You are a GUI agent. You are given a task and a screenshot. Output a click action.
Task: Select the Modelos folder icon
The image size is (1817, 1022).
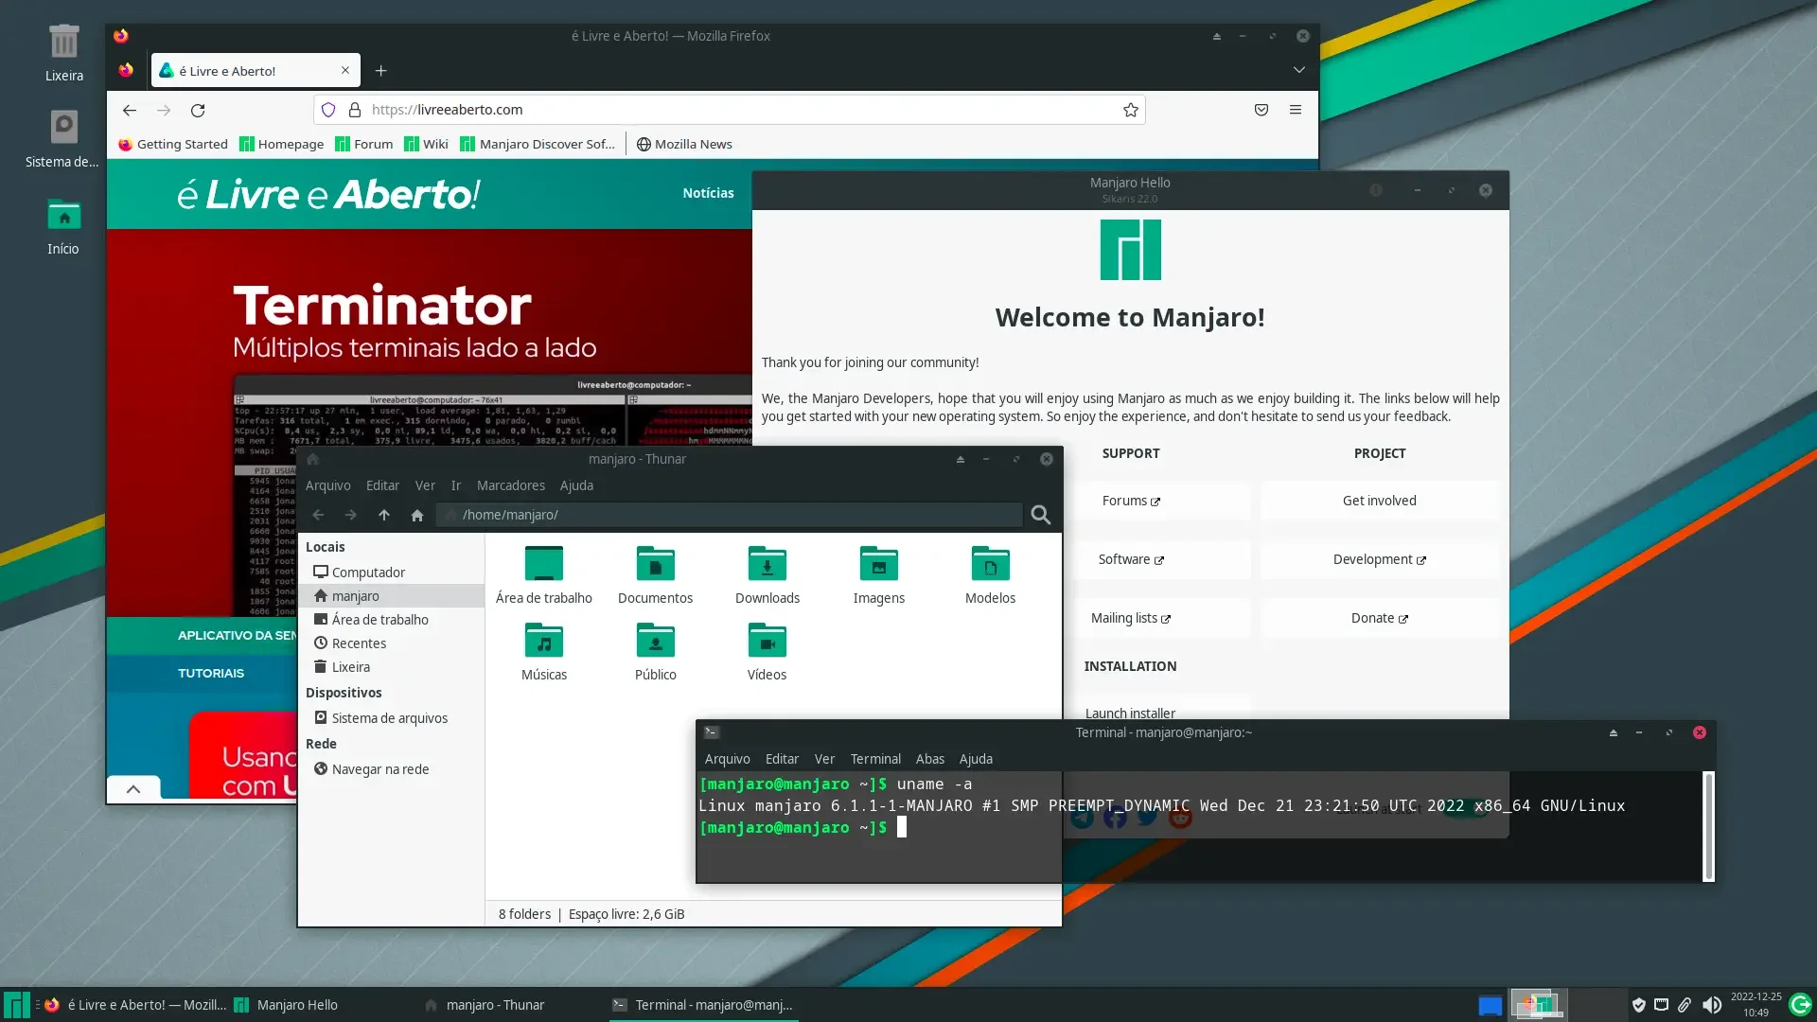[990, 574]
